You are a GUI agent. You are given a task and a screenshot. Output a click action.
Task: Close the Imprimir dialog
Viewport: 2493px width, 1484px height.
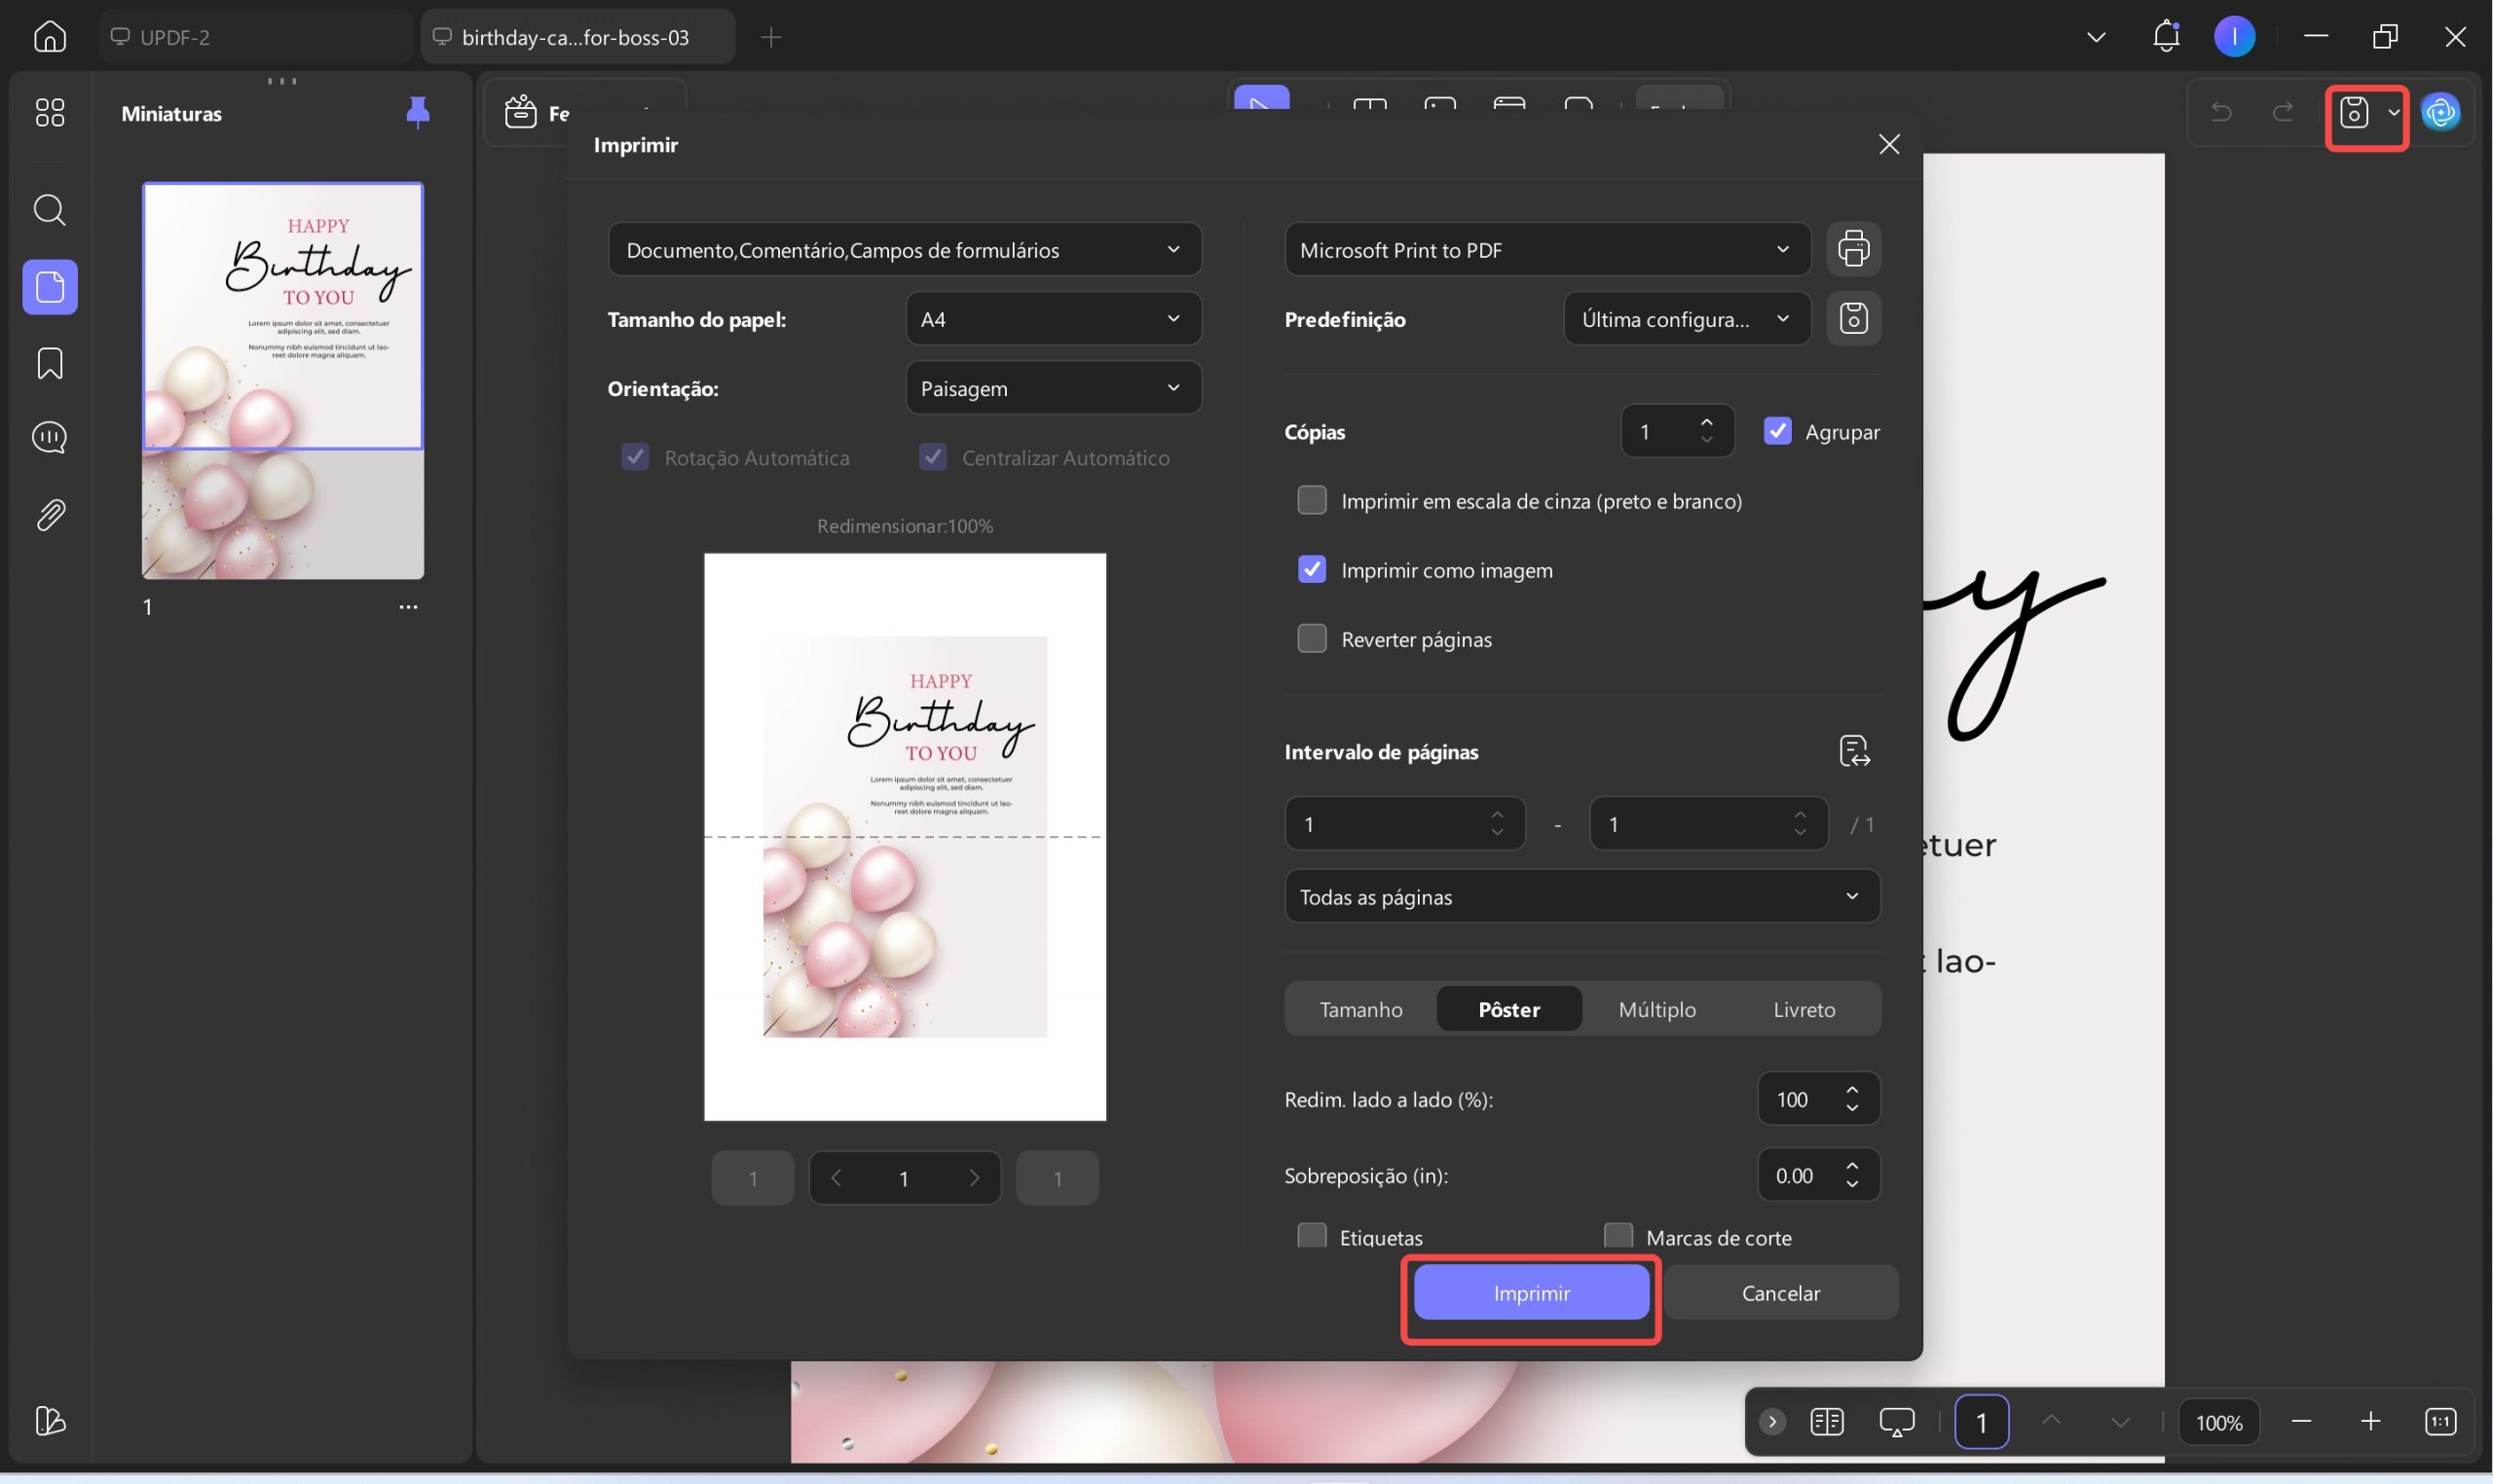pyautogui.click(x=1889, y=144)
